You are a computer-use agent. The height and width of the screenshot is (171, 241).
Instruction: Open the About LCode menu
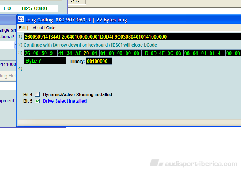(x=44, y=28)
